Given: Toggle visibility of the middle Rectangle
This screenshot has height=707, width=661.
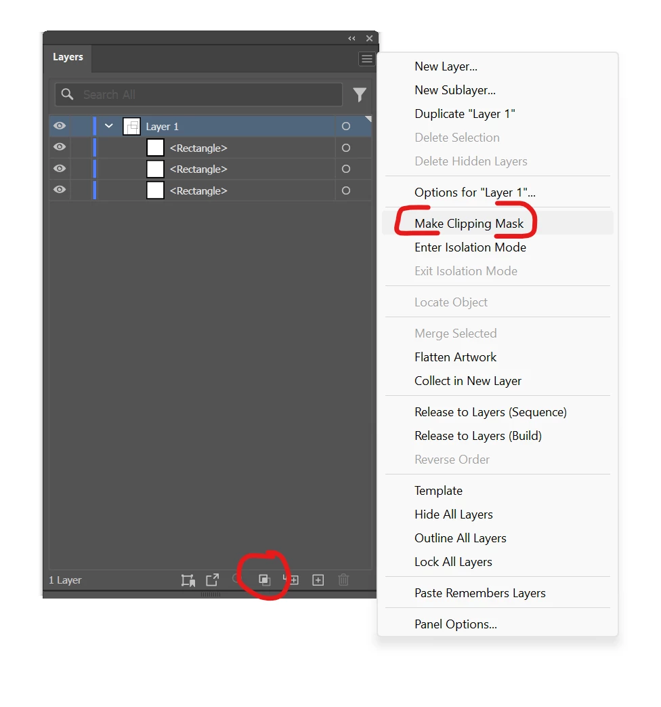Looking at the screenshot, I should (x=60, y=168).
